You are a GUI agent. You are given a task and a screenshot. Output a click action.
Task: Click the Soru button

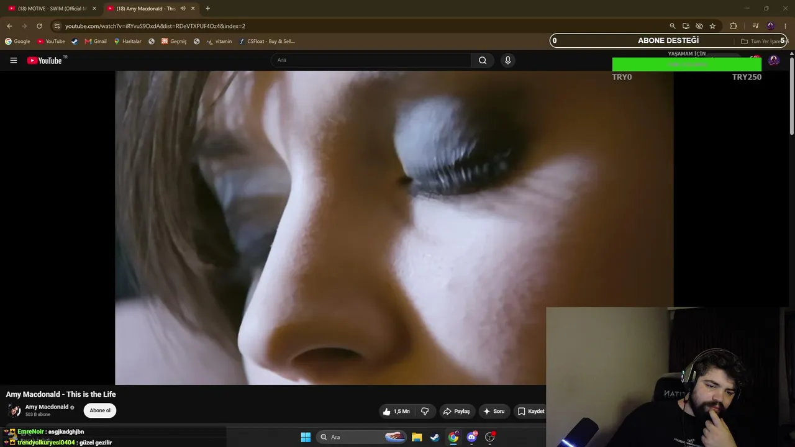(494, 411)
